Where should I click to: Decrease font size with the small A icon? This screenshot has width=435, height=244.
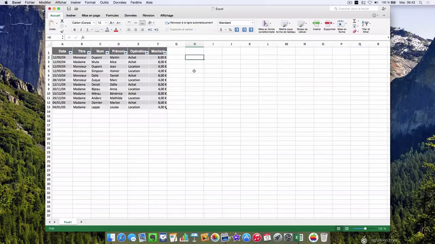[x=118, y=23]
